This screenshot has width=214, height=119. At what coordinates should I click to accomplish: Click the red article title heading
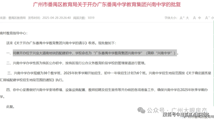[x=107, y=4]
